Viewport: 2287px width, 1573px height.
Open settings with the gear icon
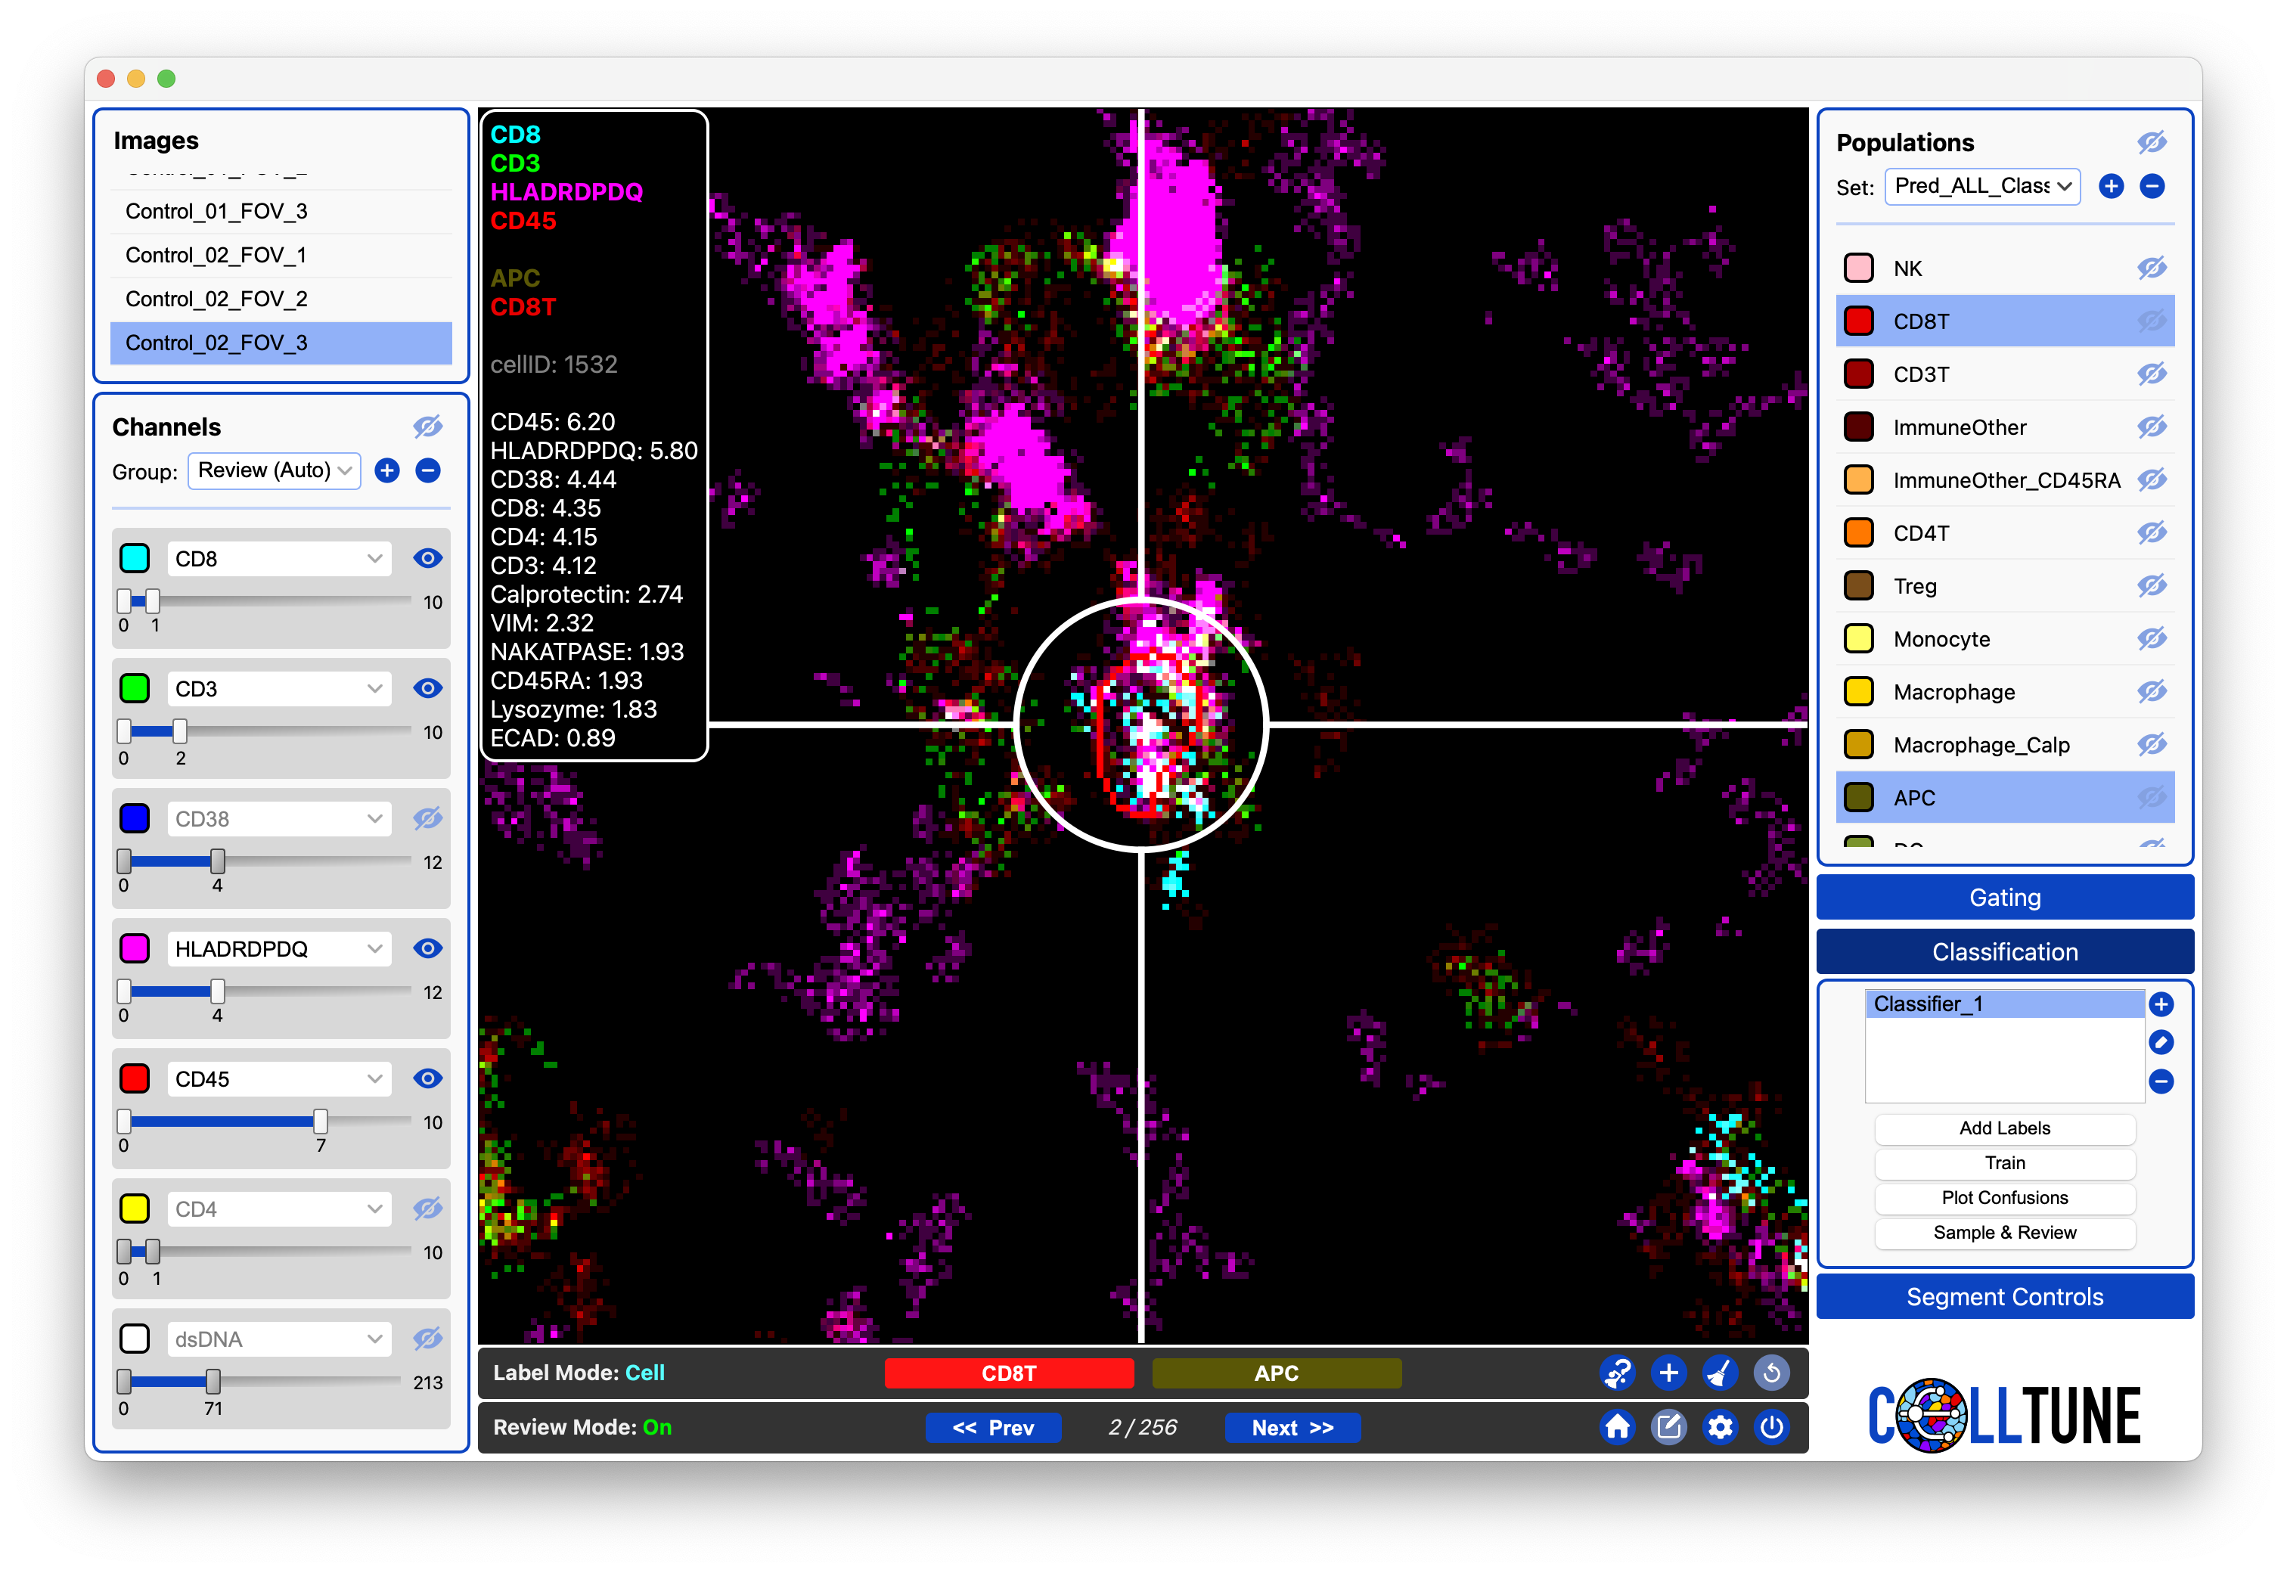coord(1720,1426)
